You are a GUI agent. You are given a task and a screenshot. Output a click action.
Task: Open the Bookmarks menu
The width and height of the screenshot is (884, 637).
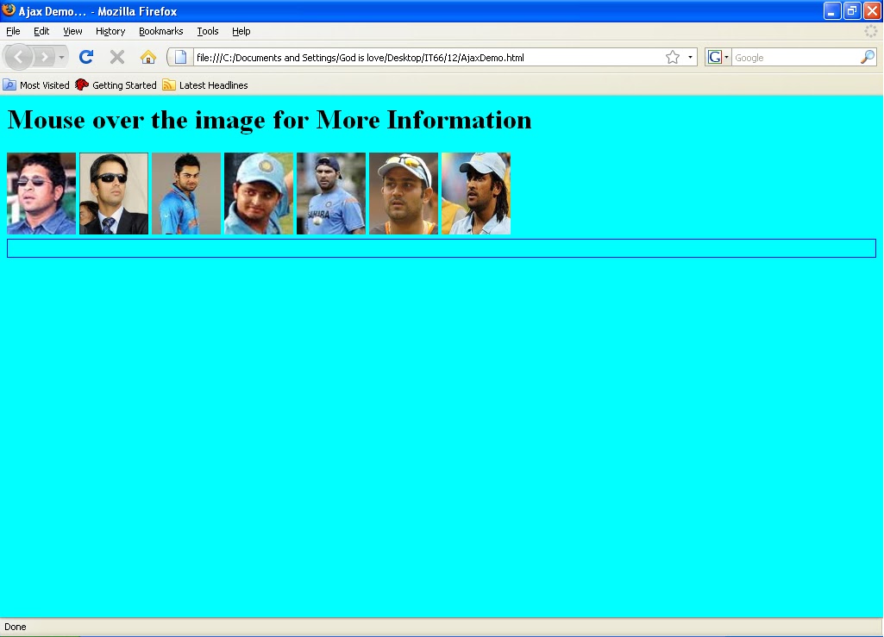click(160, 31)
